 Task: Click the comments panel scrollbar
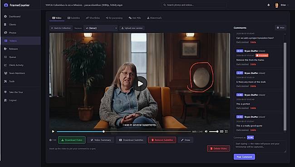coord(285,87)
